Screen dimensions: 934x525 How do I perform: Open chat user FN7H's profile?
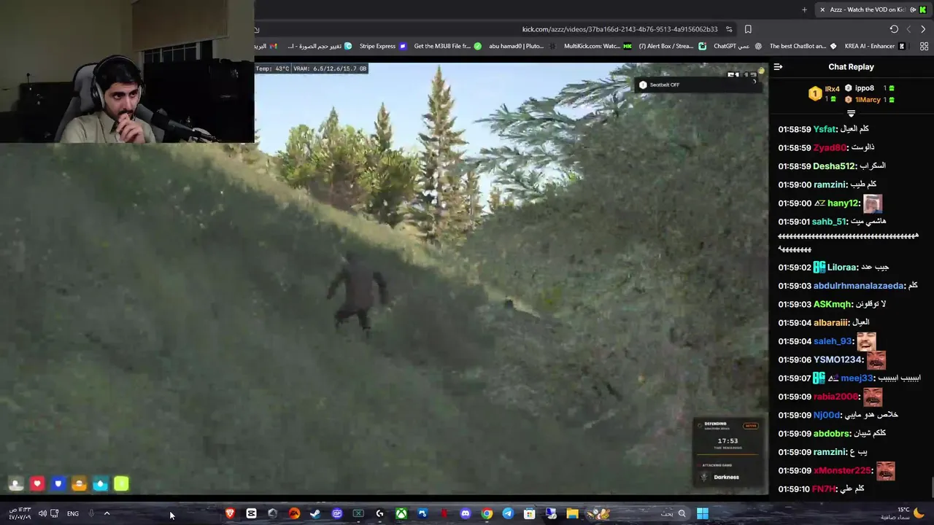(825, 489)
